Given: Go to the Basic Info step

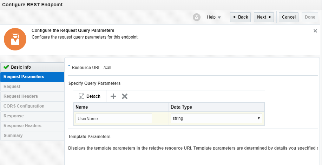Looking at the screenshot, I should pos(21,67).
